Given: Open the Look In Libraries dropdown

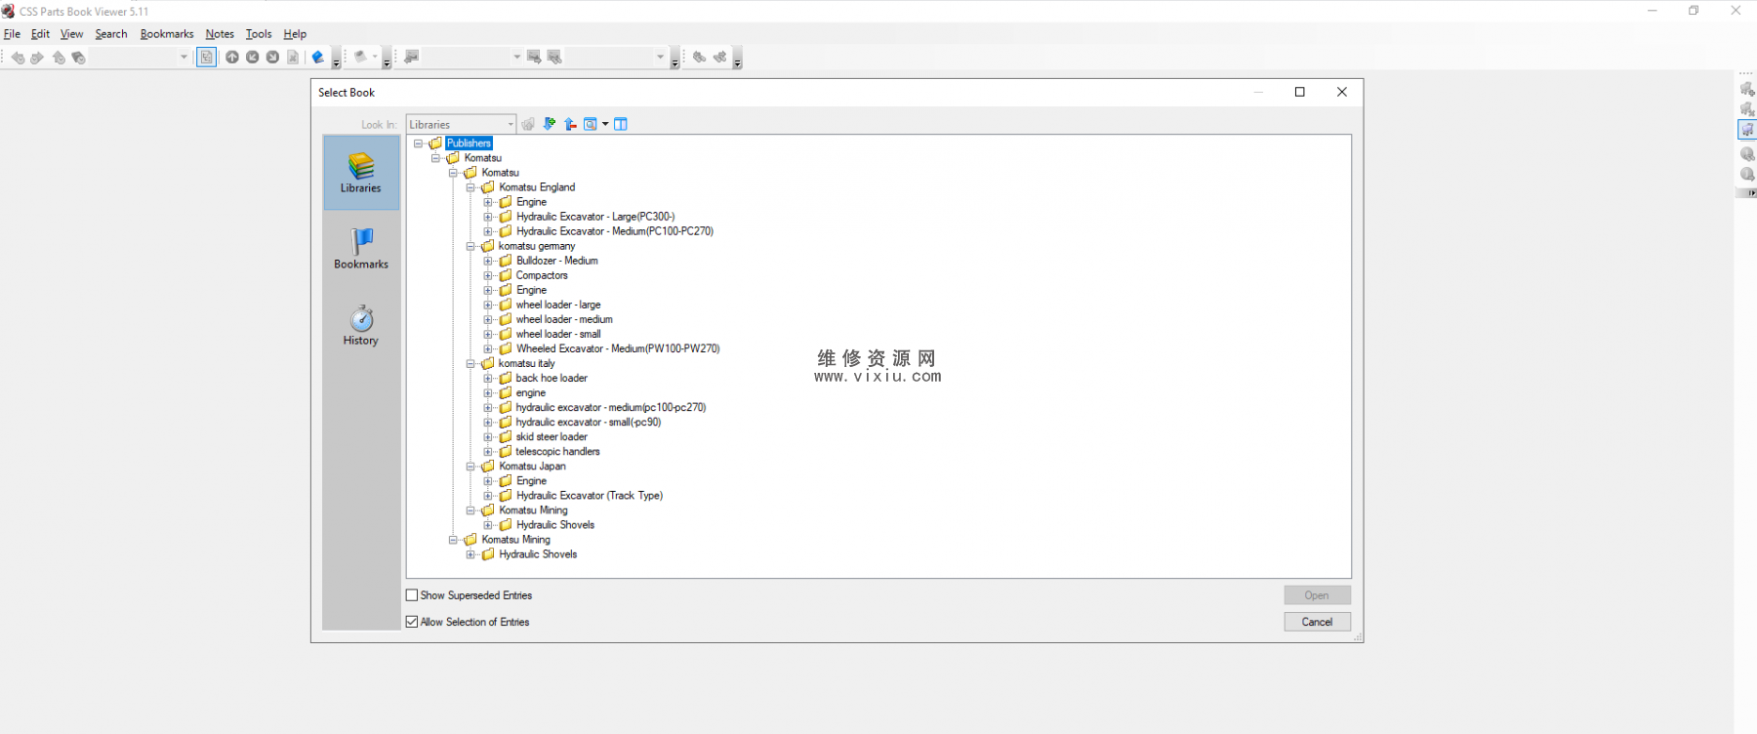Looking at the screenshot, I should coord(461,124).
